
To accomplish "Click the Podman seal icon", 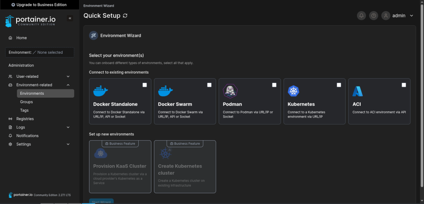I will click(230, 91).
